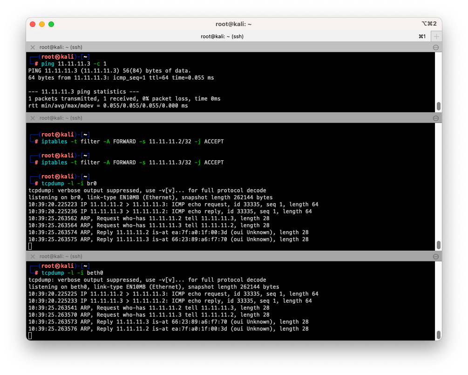Click the green zoom window button
The width and height of the screenshot is (468, 375).
(51, 24)
